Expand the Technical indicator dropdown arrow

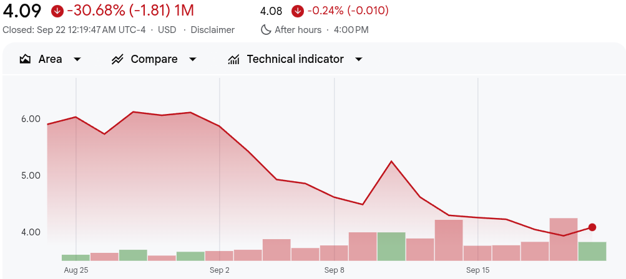click(x=359, y=59)
